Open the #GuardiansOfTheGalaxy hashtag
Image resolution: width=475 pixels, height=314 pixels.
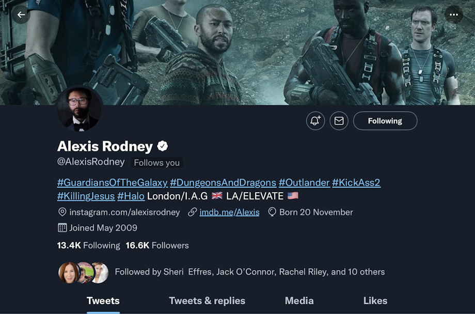pos(112,182)
